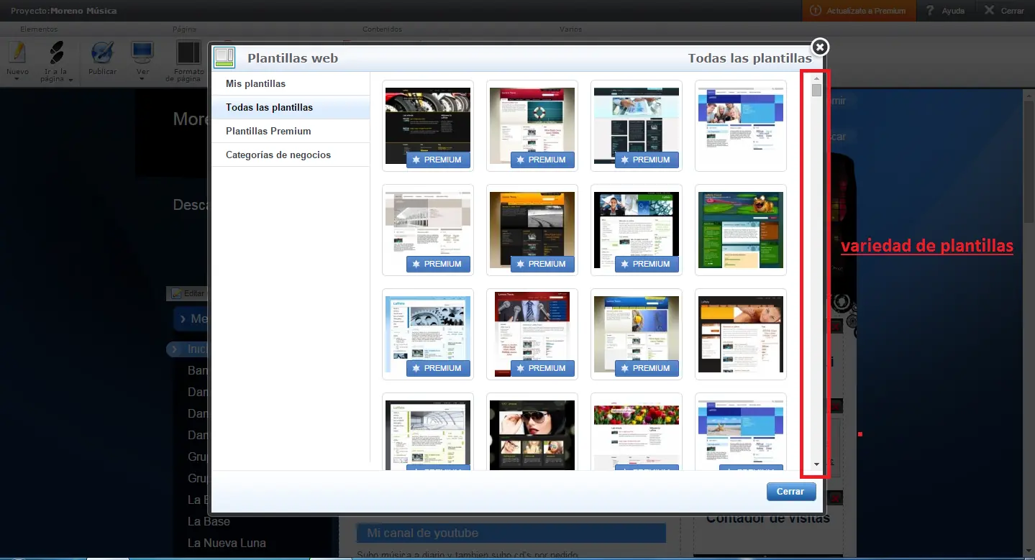Viewport: 1035px width, 560px height.
Task: Click the main page vertical scrollbar thumb
Action: 1029,161
